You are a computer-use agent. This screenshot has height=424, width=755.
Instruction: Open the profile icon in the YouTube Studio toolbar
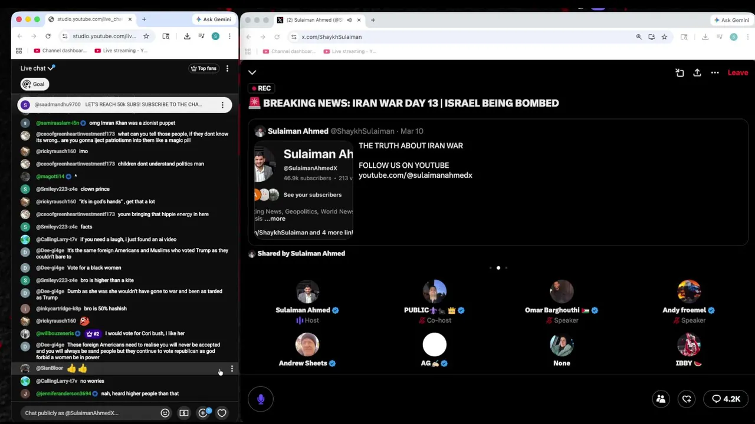pos(215,37)
